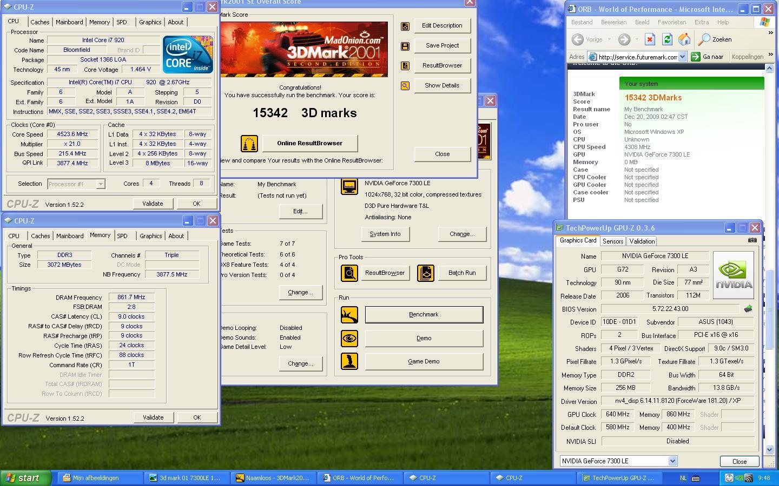Image resolution: width=779 pixels, height=486 pixels.
Task: Click the DRAM Frequency value 861.7 MHz
Action: [x=131, y=298]
